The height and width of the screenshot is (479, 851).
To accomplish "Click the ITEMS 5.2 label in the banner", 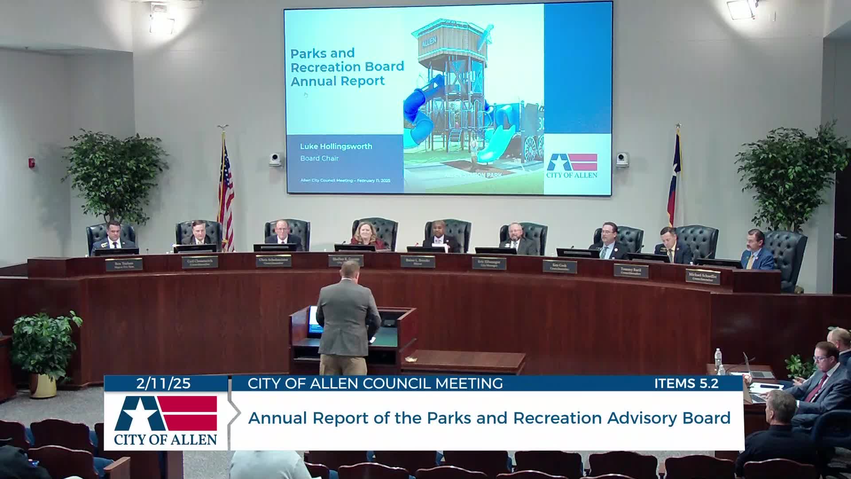I will coord(686,384).
